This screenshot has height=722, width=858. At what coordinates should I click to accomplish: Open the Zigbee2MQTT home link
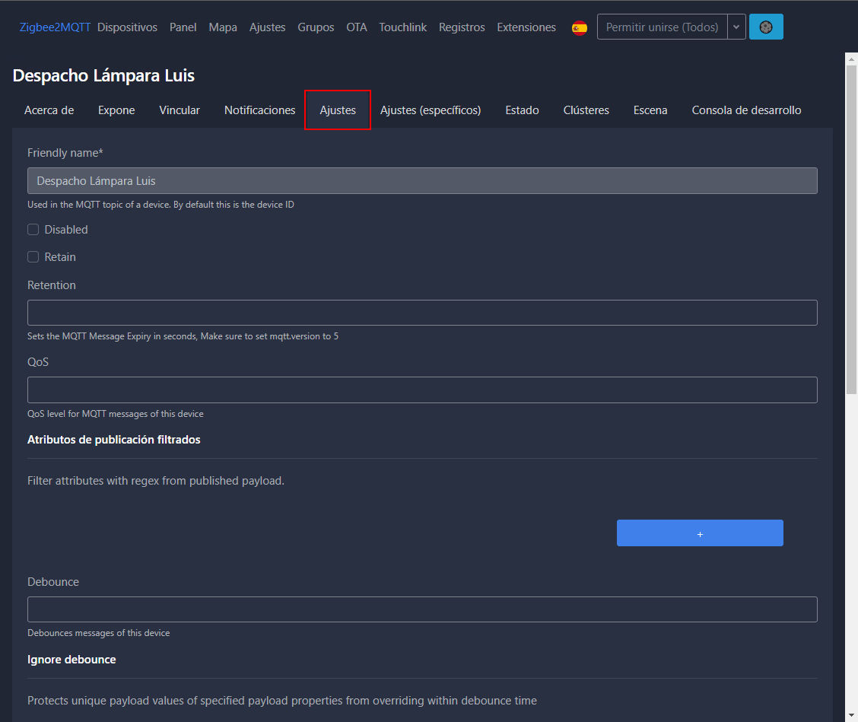[x=55, y=27]
